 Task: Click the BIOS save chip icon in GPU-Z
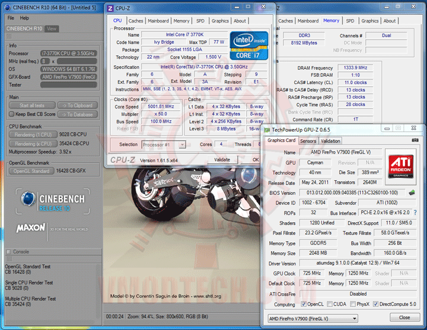(x=412, y=193)
